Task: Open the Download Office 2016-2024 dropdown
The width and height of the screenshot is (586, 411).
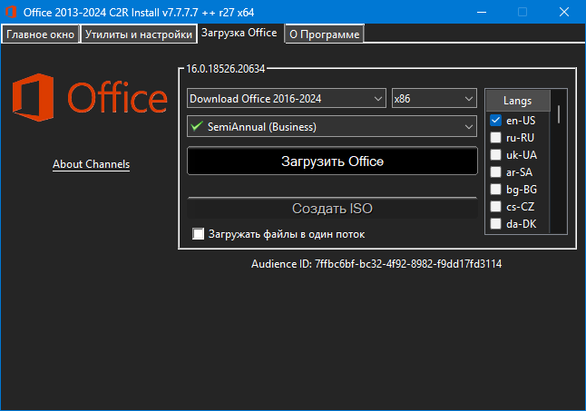Action: [287, 98]
